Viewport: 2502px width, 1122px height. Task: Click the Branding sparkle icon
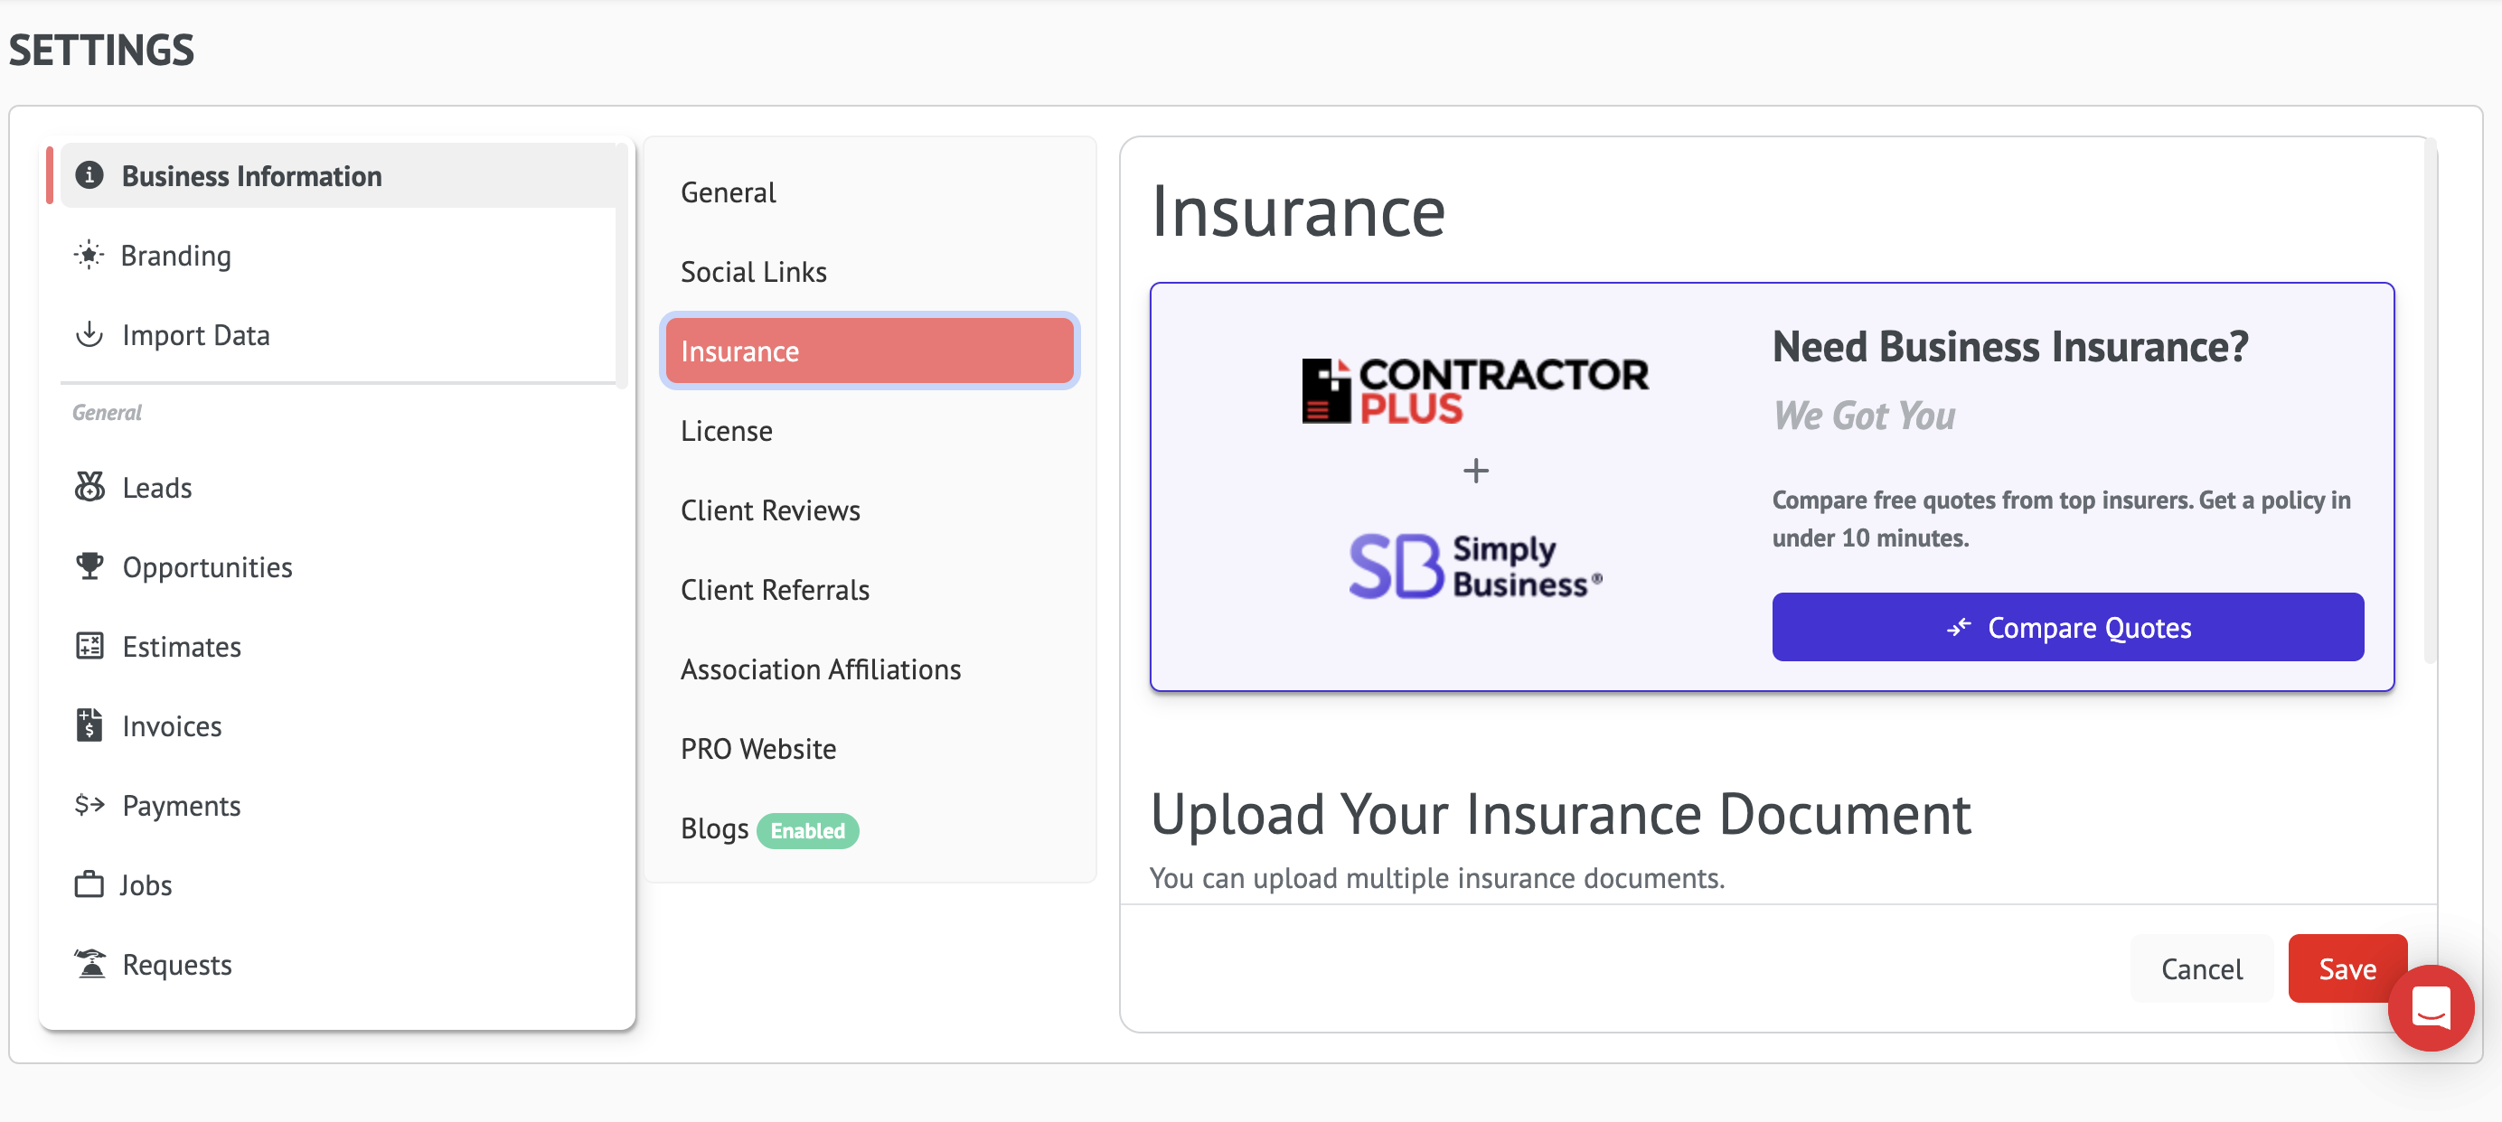[89, 256]
